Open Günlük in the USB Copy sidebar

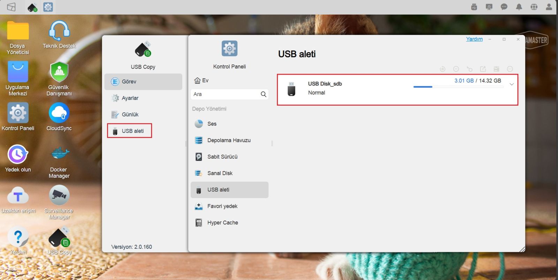click(x=130, y=114)
